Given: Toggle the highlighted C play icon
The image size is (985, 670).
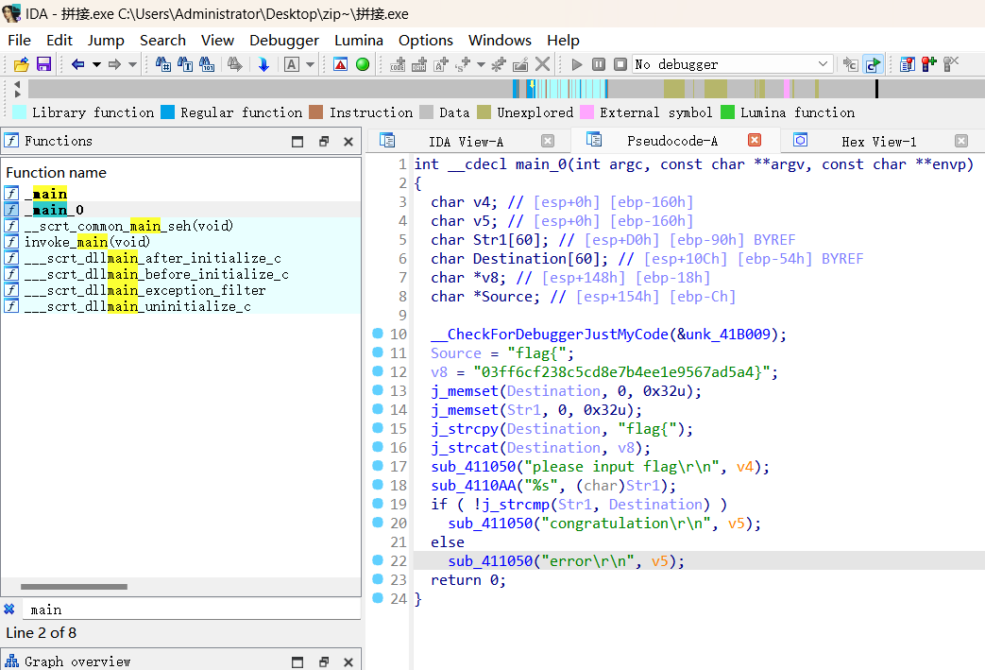Looking at the screenshot, I should [874, 64].
